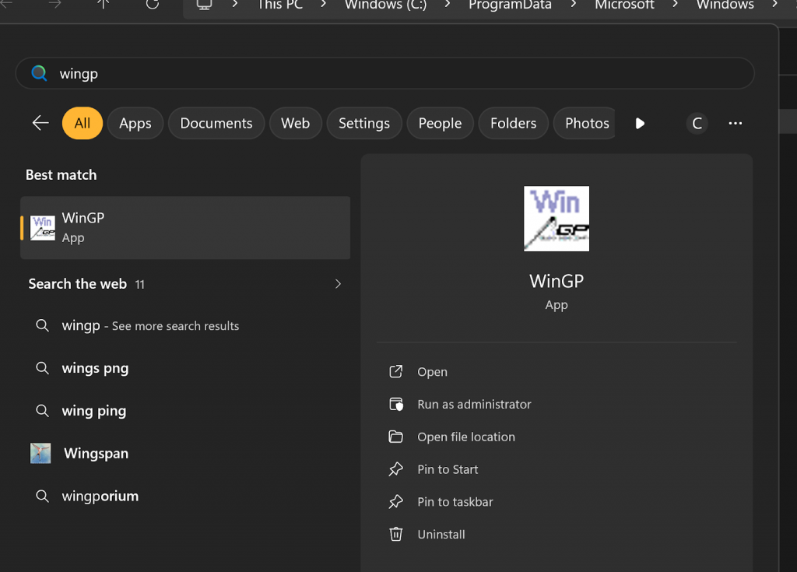
Task: Click the WinGP app icon in Best match
Action: [43, 227]
